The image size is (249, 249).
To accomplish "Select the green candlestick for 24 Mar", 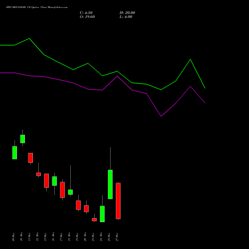I will pyautogui.click(x=102, y=214).
